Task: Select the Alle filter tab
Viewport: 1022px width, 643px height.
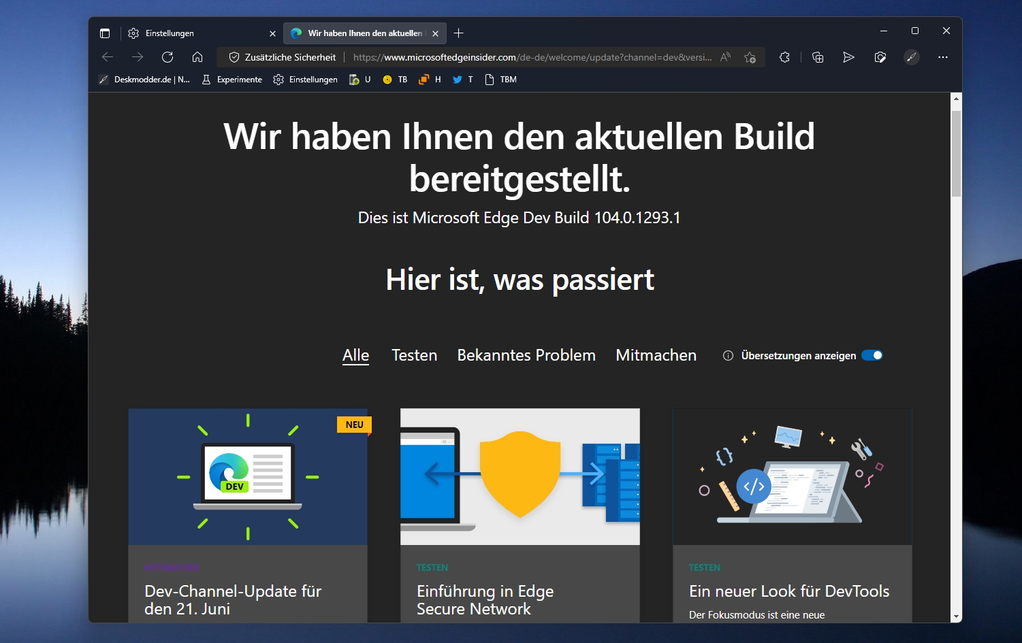Action: click(355, 355)
